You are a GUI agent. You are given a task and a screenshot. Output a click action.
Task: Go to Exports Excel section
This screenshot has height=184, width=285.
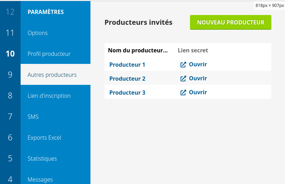[x=44, y=138]
